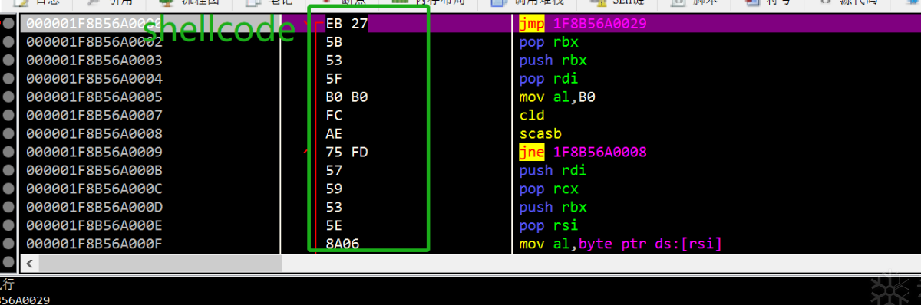Click opcode byte 5F
921x305 pixels.
[334, 79]
